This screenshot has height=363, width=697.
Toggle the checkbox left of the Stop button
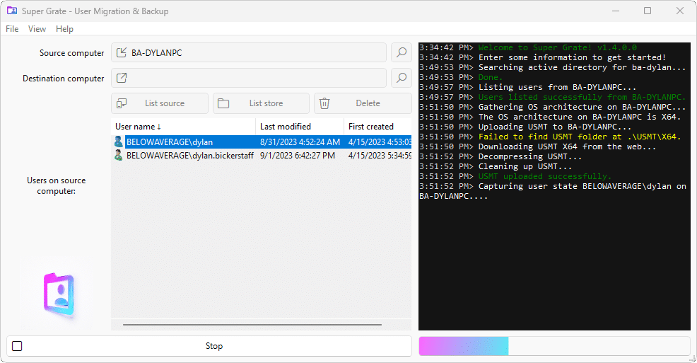click(18, 346)
